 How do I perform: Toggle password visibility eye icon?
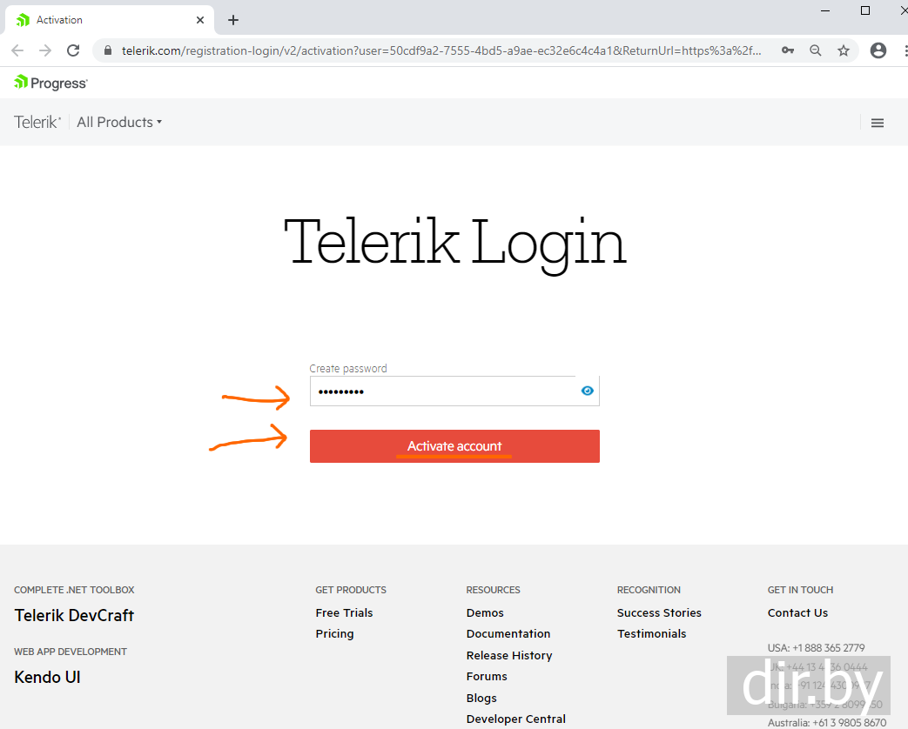(587, 391)
